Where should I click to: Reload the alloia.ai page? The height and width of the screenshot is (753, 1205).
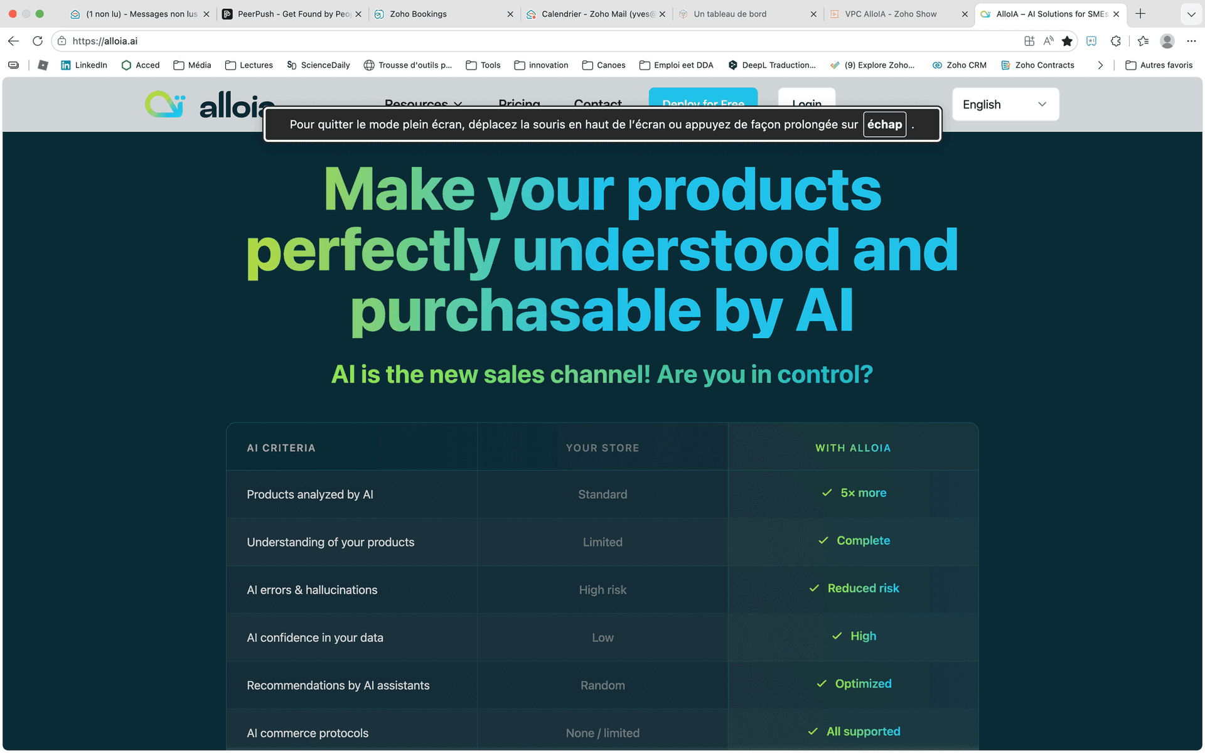38,41
